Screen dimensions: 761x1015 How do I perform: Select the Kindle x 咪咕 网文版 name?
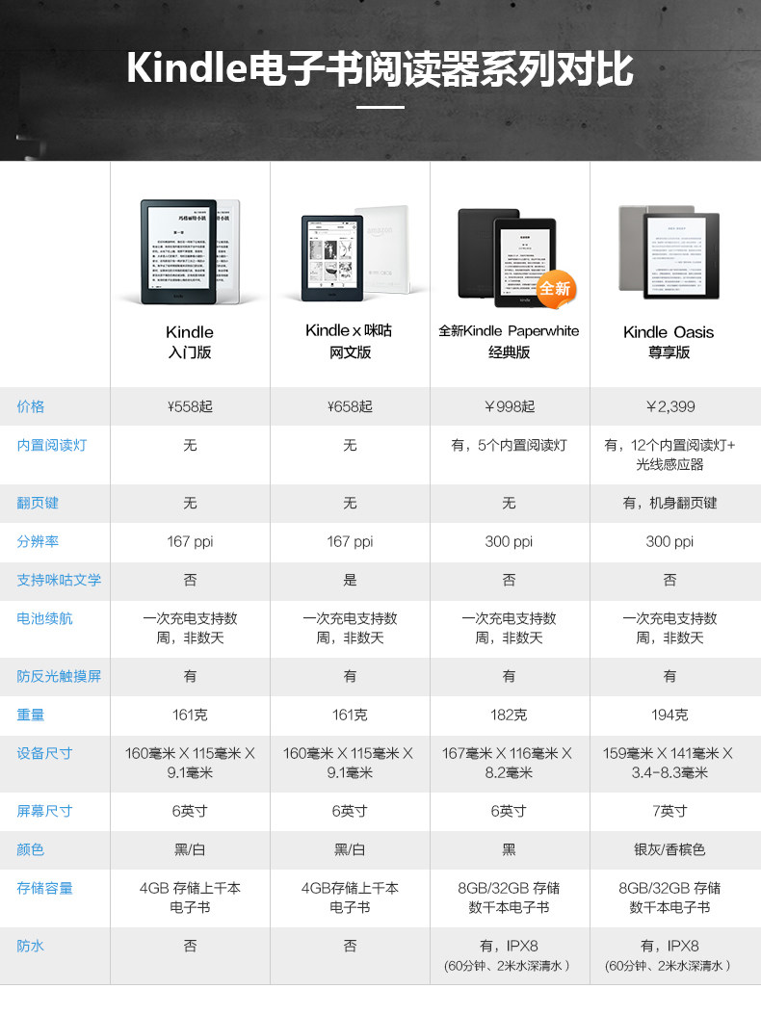349,341
